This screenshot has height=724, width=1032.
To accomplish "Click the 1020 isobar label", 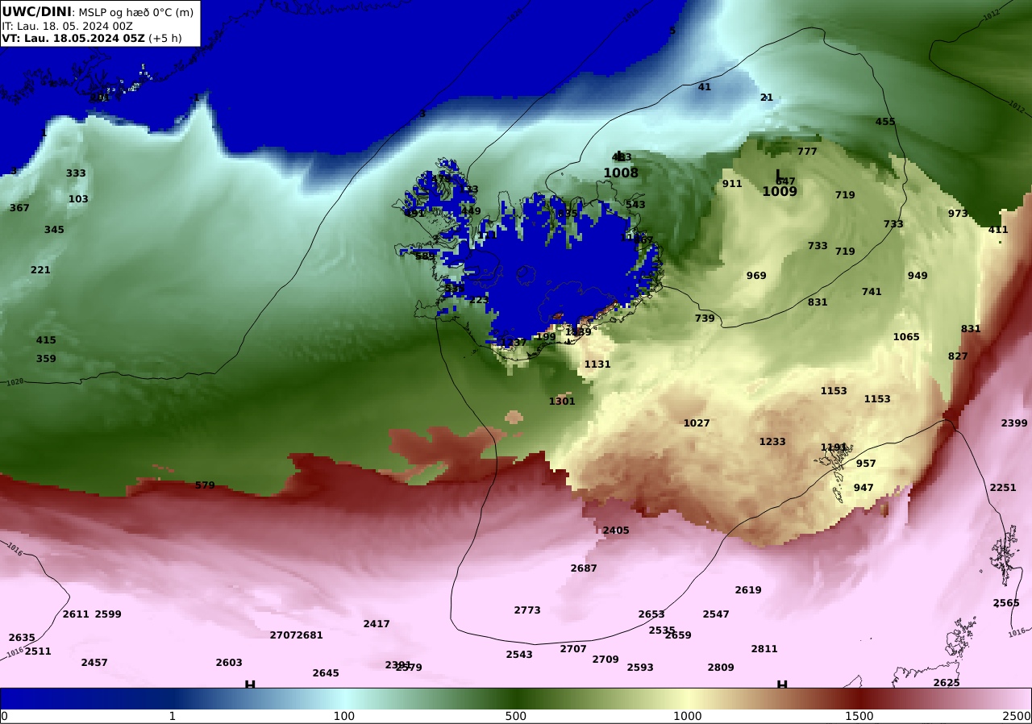I will [x=15, y=381].
